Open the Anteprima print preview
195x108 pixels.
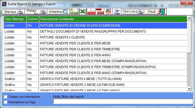click(58, 12)
